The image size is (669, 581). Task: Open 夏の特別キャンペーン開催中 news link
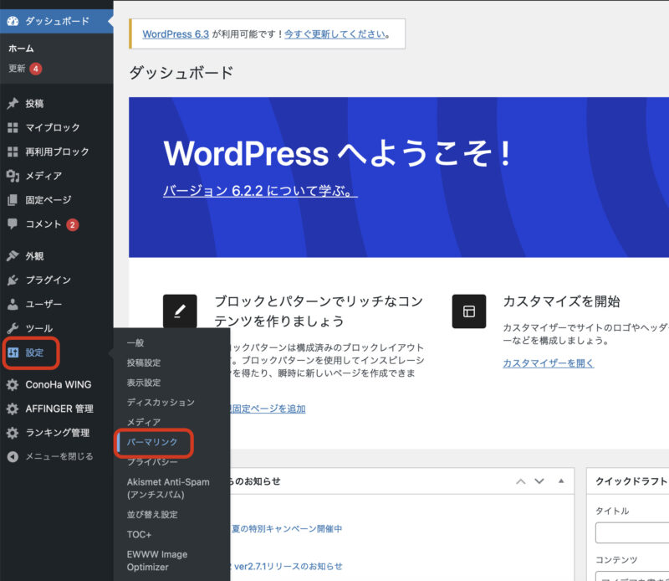click(287, 529)
